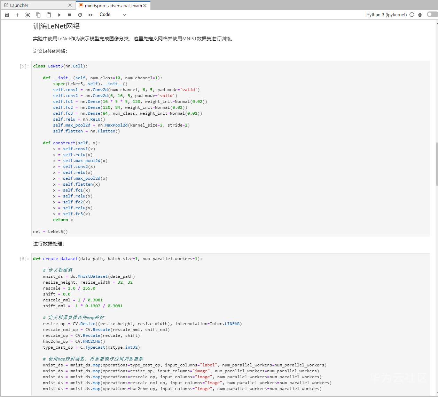Select the mindspore_adversarial_exam notebook tab
Viewport: 438px width, 397px height.
[x=114, y=6]
